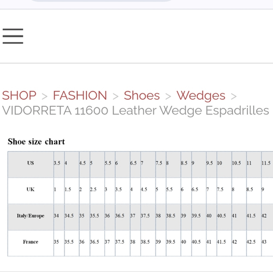Viewport: 273px width, 272px height.
Task: Click the France size 42.5 cell
Action: tap(254, 243)
